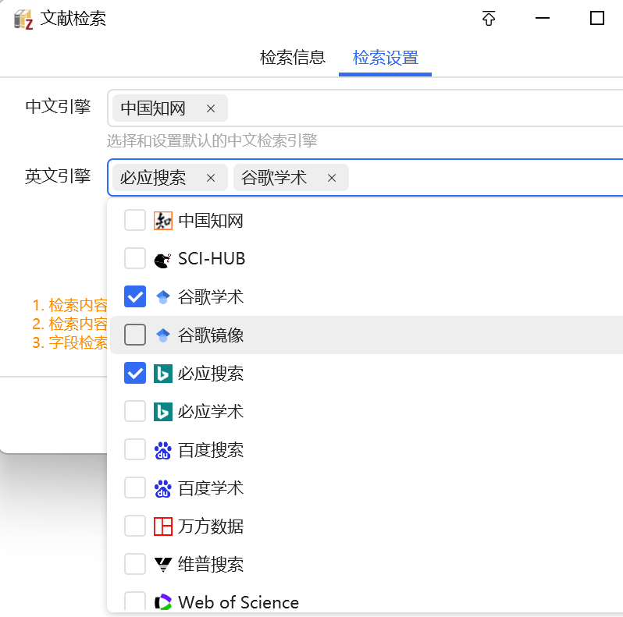Open the 中文引擎 engine selector box
623x617 pixels.
tap(365, 108)
